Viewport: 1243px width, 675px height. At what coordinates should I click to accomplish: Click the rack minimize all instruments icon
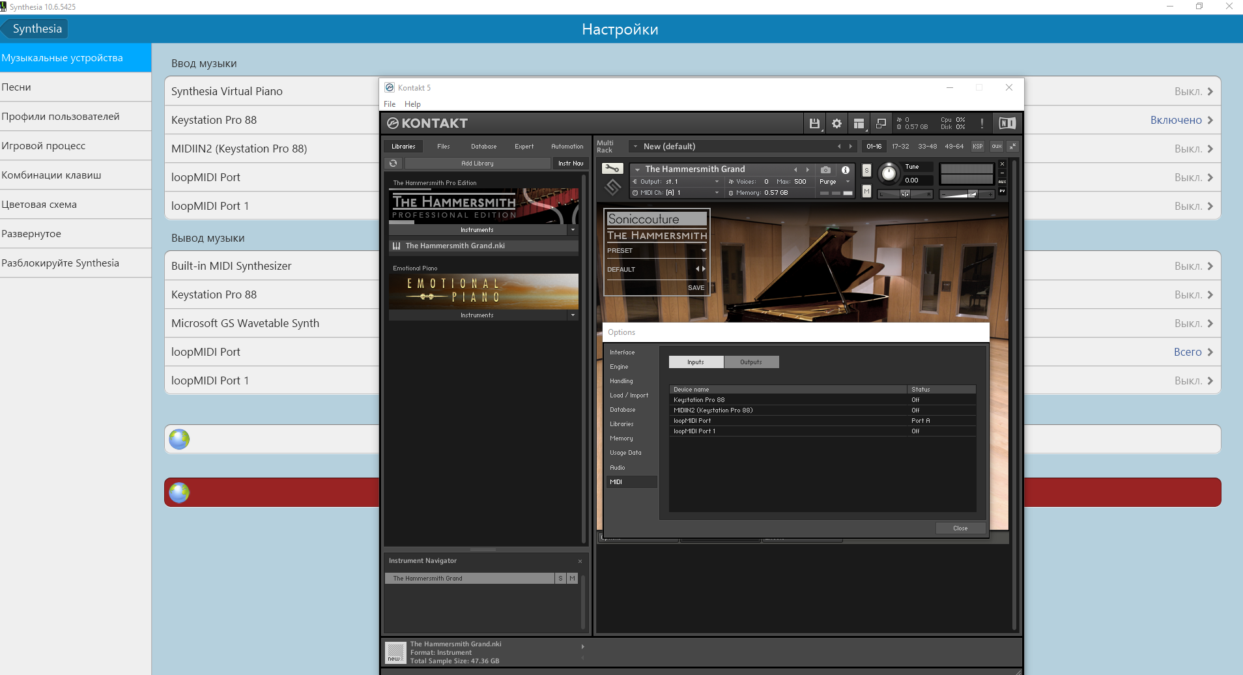click(1012, 147)
